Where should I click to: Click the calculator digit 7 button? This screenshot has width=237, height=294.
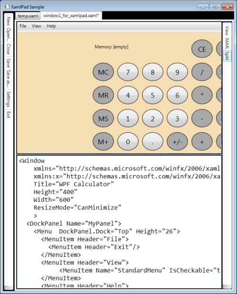(x=128, y=72)
